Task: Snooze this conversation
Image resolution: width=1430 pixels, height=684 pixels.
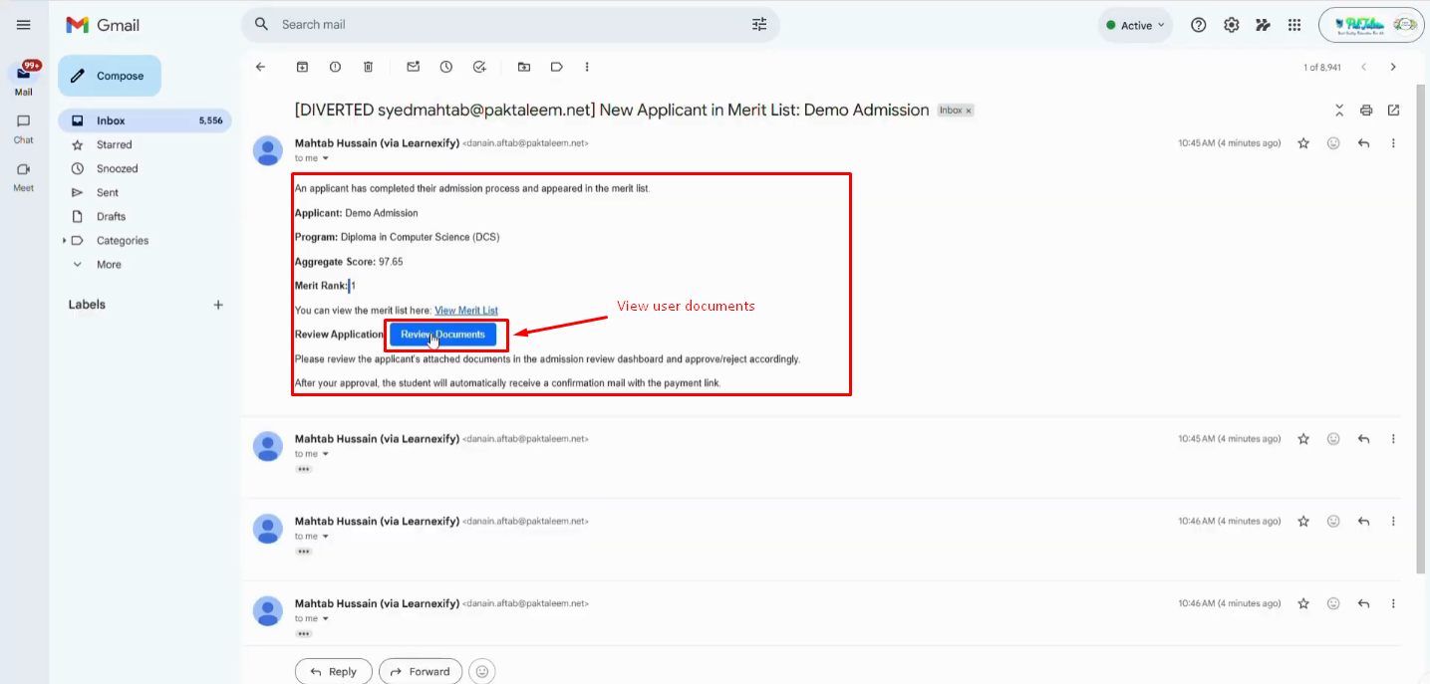Action: click(446, 67)
